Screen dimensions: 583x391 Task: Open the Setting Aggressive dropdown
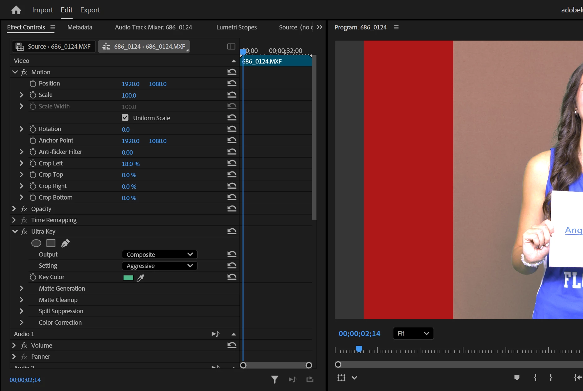160,266
